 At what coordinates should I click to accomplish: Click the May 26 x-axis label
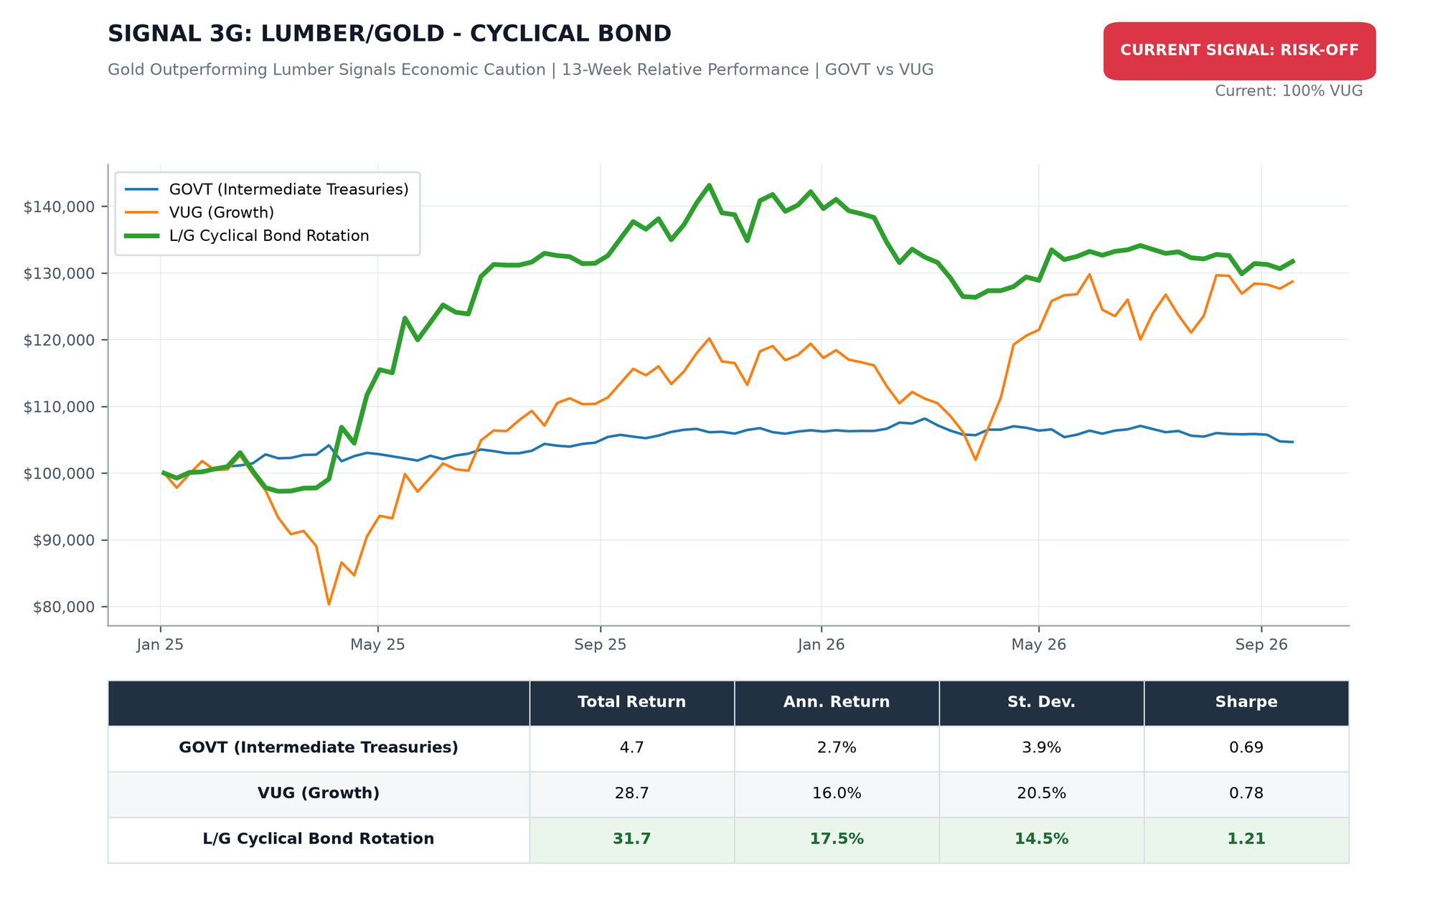tap(1039, 645)
